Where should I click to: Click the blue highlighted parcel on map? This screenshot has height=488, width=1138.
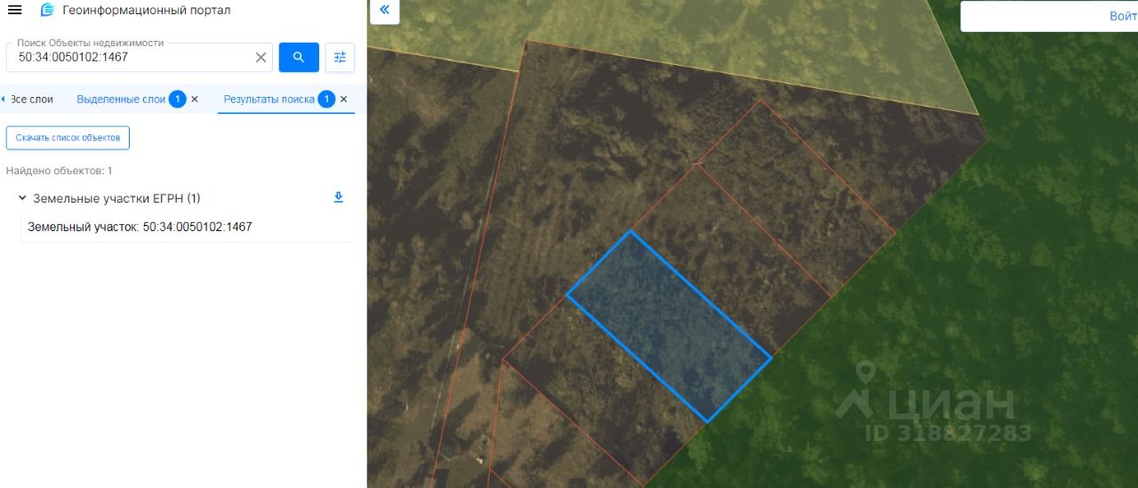(669, 326)
